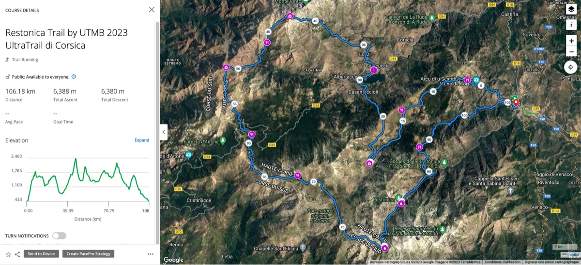Expand the elevation chart
The height and width of the screenshot is (265, 581).
pyautogui.click(x=142, y=140)
